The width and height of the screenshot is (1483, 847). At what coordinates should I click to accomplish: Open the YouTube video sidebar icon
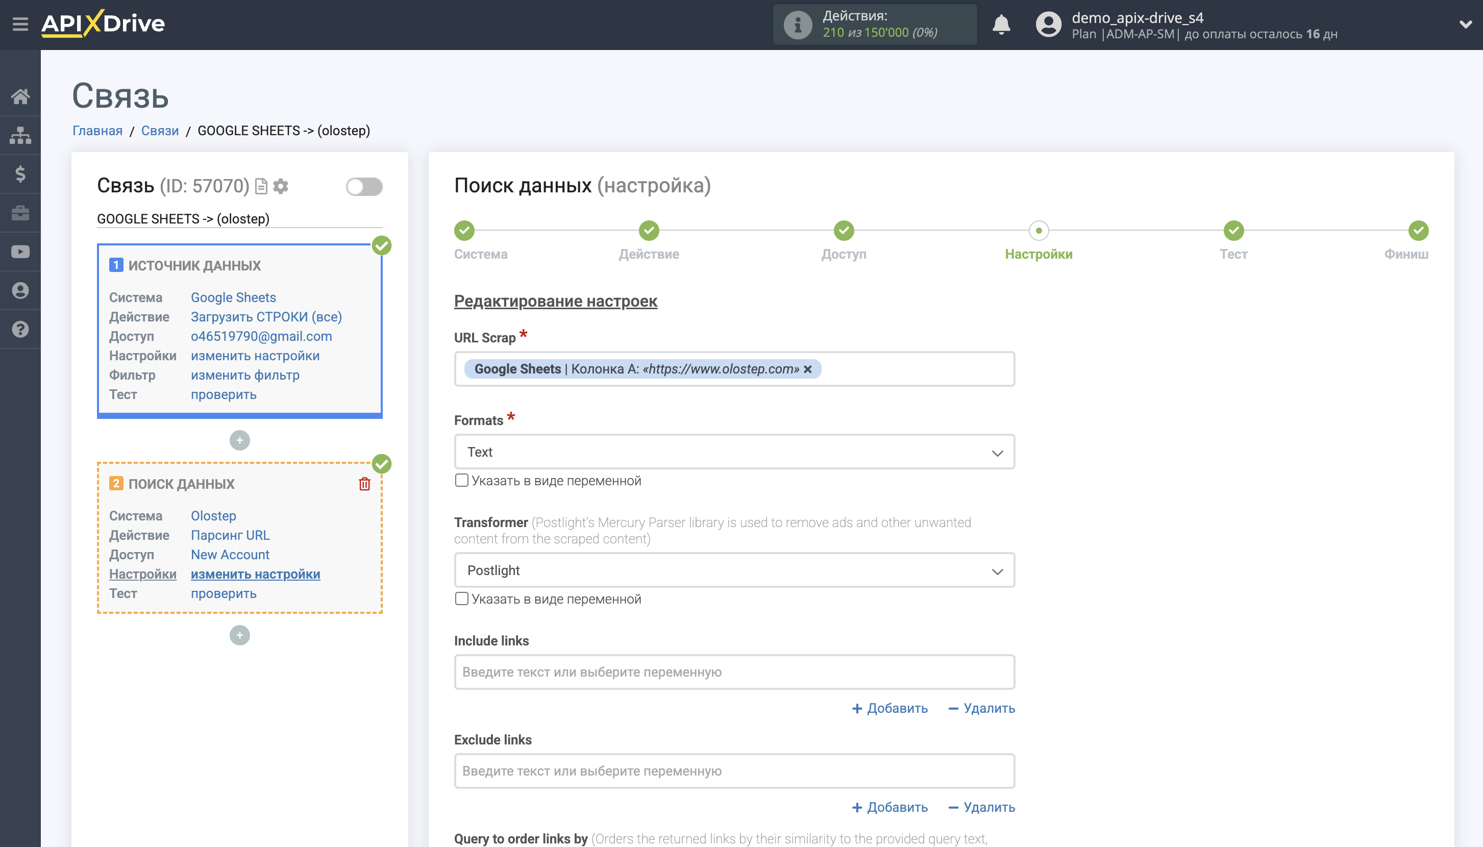(20, 252)
